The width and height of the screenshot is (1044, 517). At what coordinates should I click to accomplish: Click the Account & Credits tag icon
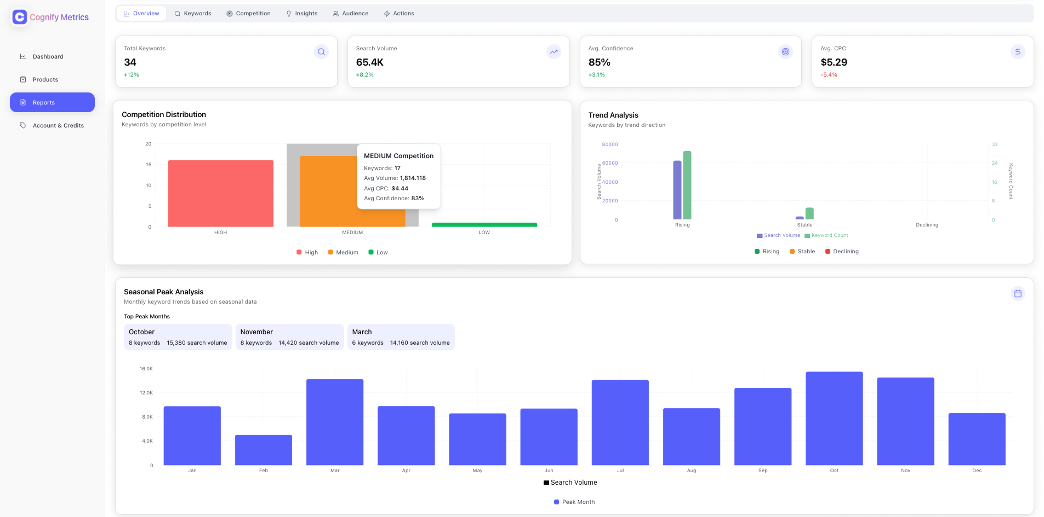point(22,125)
